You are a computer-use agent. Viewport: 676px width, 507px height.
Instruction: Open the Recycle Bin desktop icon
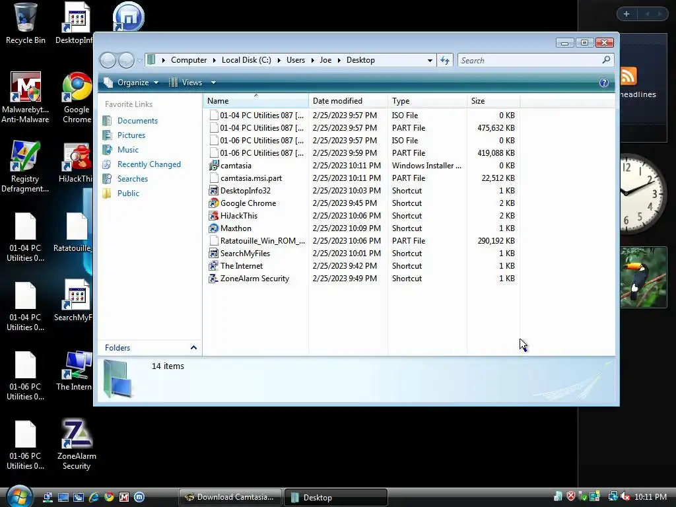pos(26,24)
